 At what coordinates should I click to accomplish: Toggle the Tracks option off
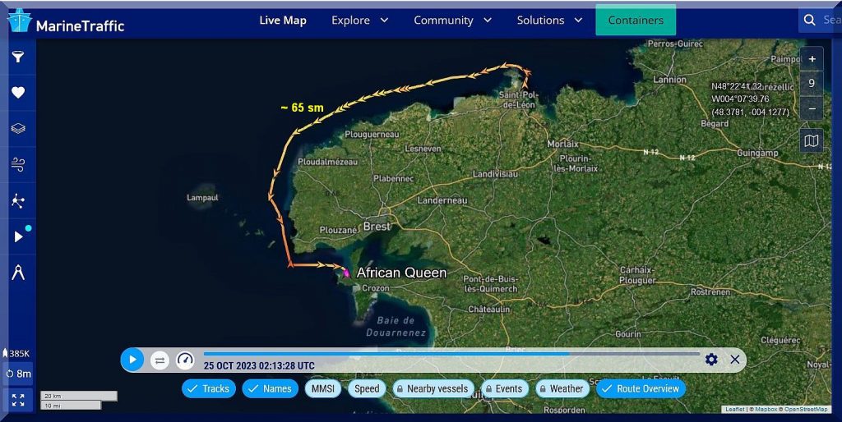tap(208, 388)
